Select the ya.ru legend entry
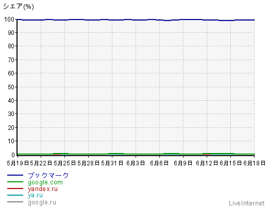 click(35, 195)
